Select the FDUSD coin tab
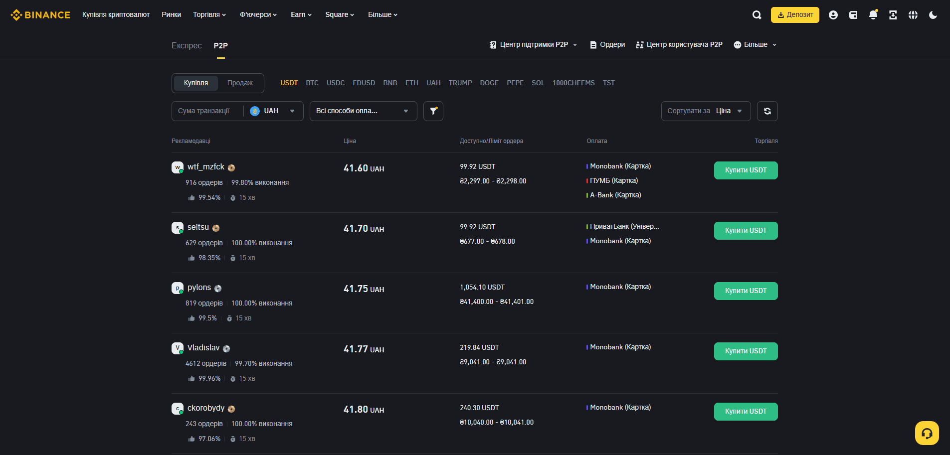The width and height of the screenshot is (950, 455). [364, 83]
